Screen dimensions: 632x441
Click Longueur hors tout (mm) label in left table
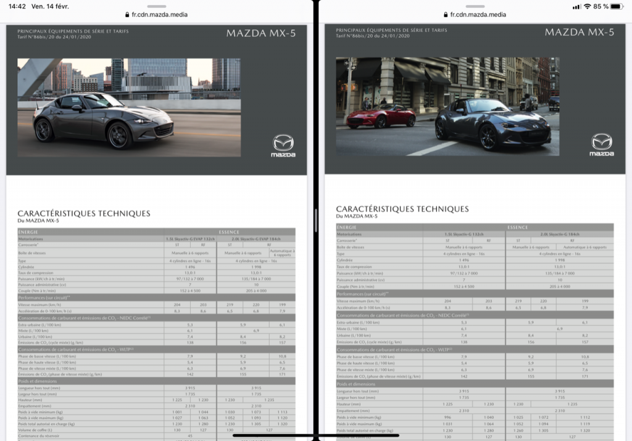click(39, 388)
